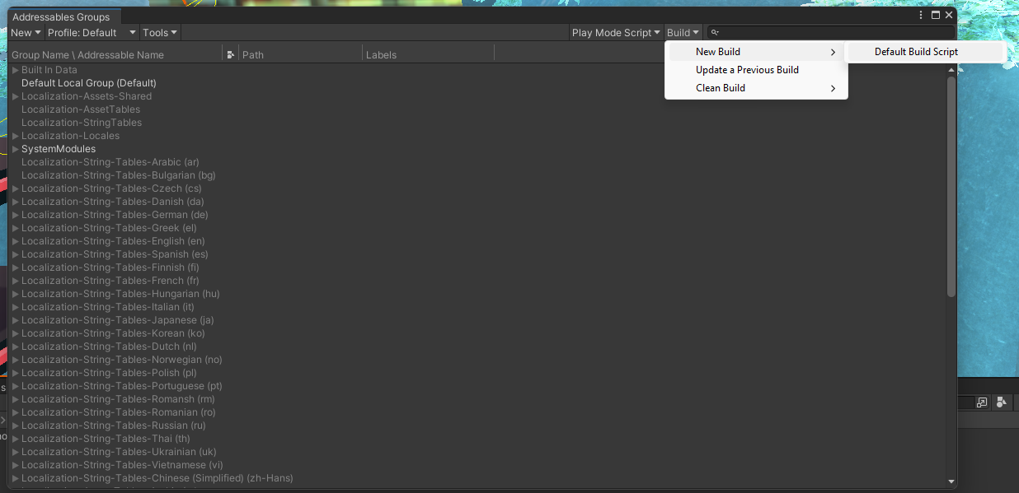Viewport: 1019px width, 493px height.
Task: Open the Play Mode Script dropdown
Action: coord(615,32)
